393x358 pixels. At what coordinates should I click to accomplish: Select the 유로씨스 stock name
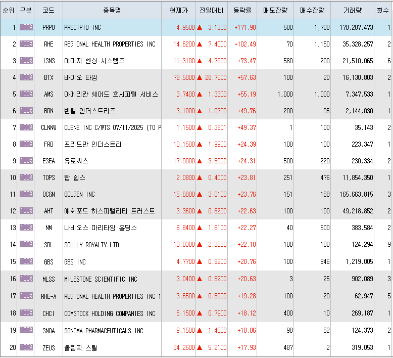[x=76, y=161]
